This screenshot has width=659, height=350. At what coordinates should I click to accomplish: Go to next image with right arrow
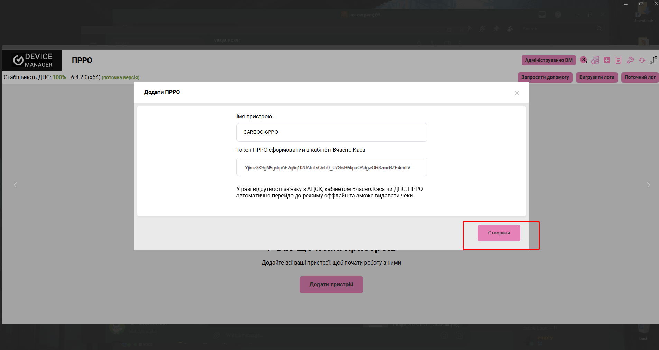(649, 185)
